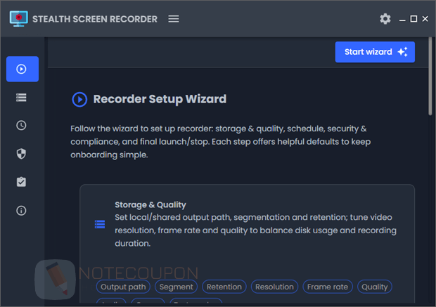436x307 pixels.
Task: Maximize the recorder window
Action: click(x=413, y=19)
